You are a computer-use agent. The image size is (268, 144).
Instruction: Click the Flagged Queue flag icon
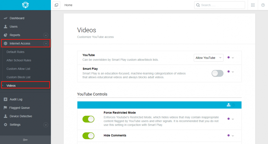click(5, 108)
